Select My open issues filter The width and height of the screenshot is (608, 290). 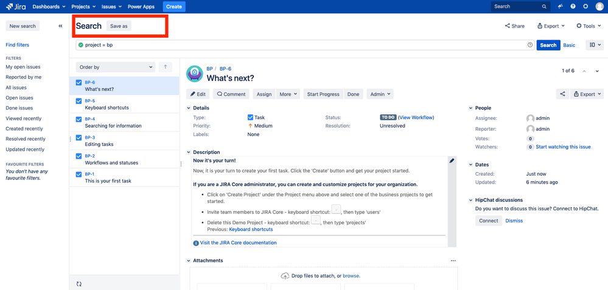(23, 67)
